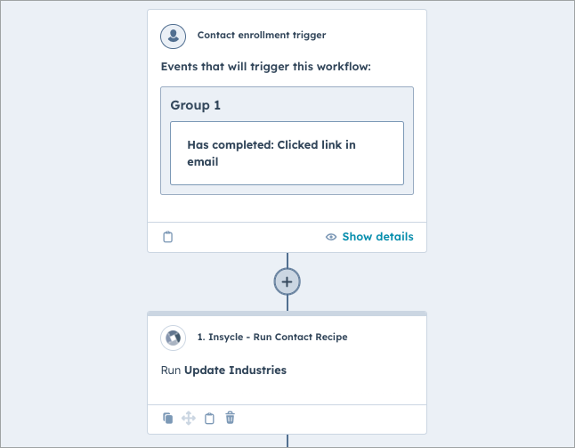The height and width of the screenshot is (448, 575).
Task: Select the 'Has completed: Clicked link in email' filter
Action: coord(287,153)
